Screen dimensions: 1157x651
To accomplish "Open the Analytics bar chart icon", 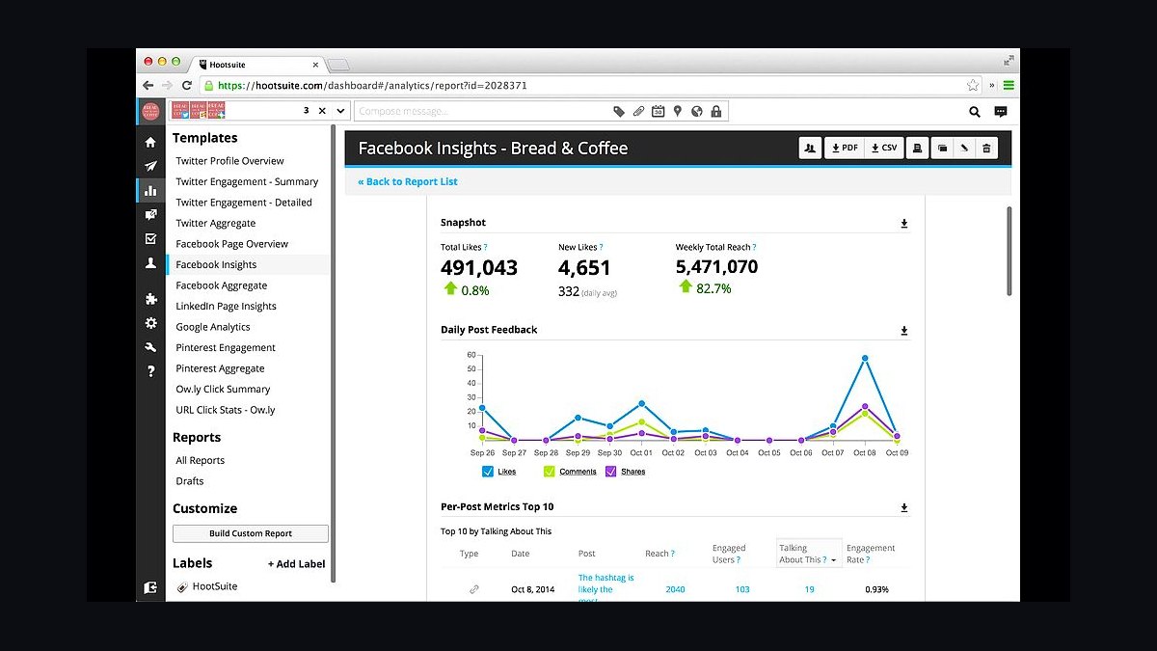I will [150, 190].
